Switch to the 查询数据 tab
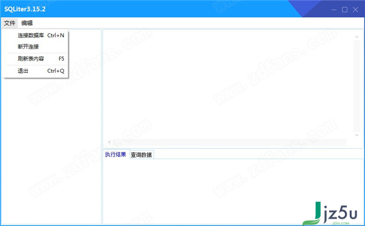The width and height of the screenshot is (365, 226). tap(141, 155)
